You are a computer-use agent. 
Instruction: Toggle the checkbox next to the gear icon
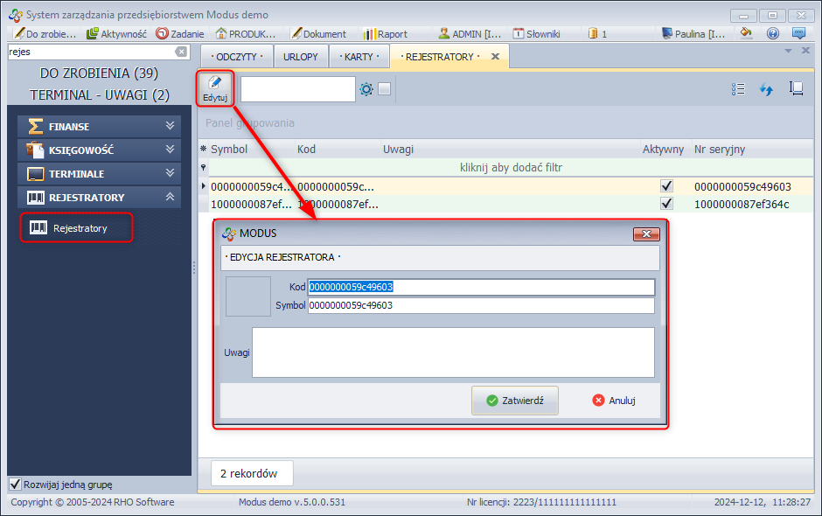(384, 89)
